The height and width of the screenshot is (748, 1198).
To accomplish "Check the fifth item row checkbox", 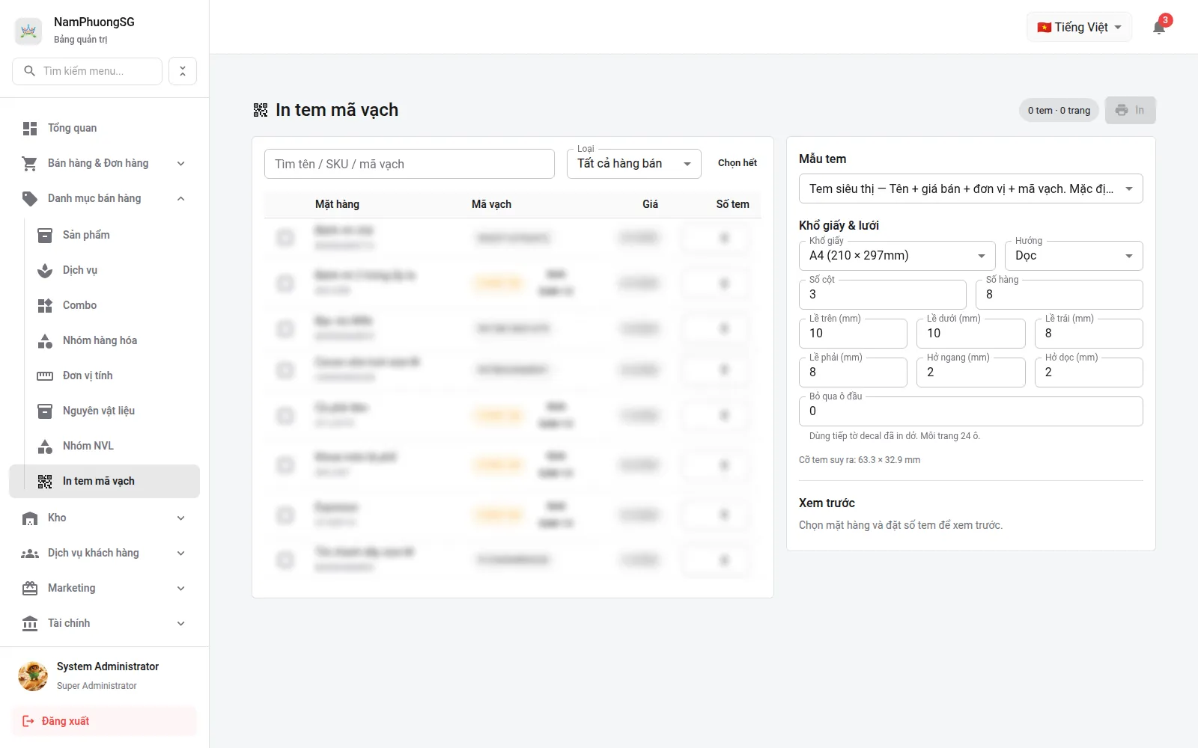I will (x=285, y=415).
